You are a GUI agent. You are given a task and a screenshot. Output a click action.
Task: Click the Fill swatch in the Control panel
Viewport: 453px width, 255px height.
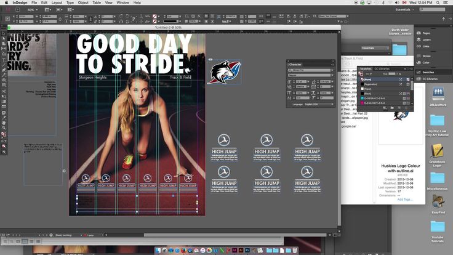pos(154,17)
